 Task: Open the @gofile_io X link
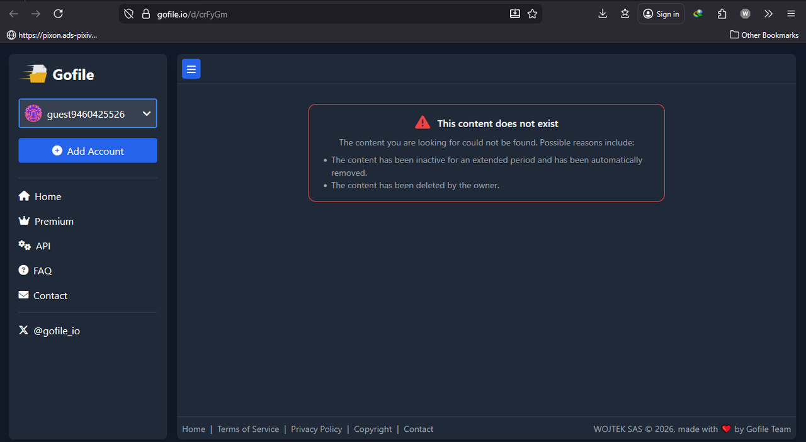click(49, 331)
